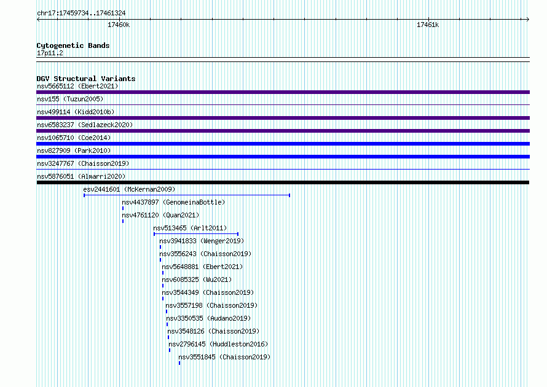The width and height of the screenshot is (547, 387).
Task: Click the blue span line under esv2441601
Action: click(187, 195)
